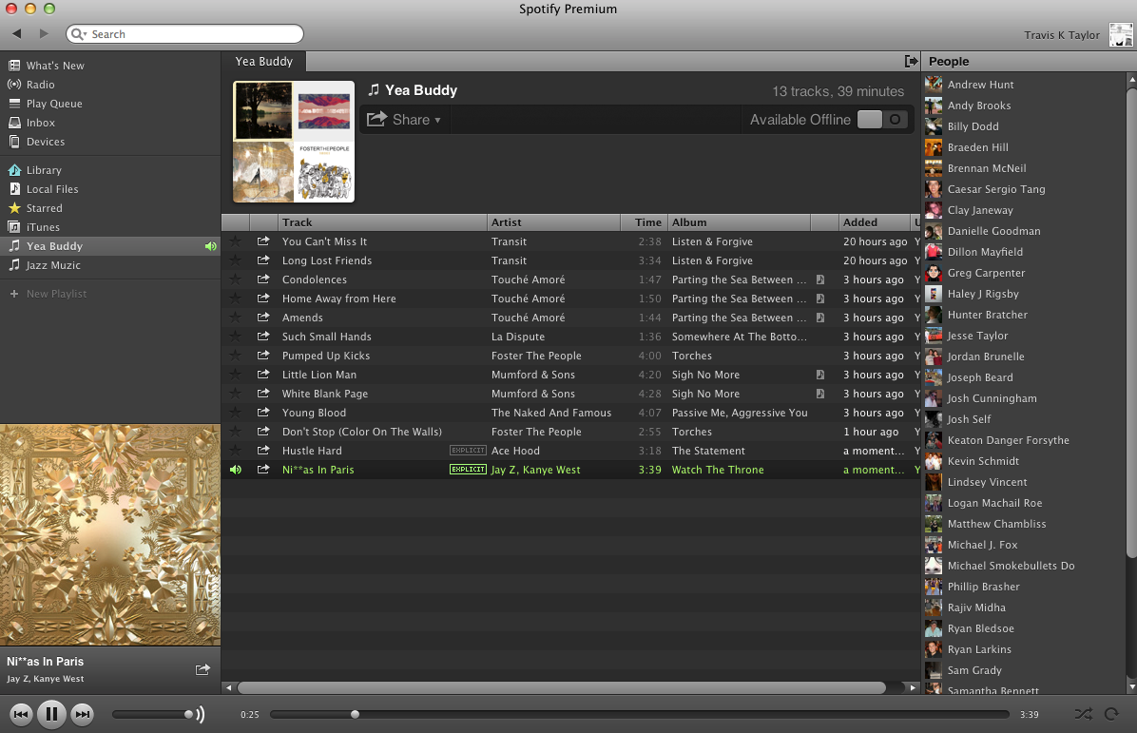This screenshot has width=1137, height=733.
Task: Share the track Home Away from Here
Action: pyautogui.click(x=263, y=298)
